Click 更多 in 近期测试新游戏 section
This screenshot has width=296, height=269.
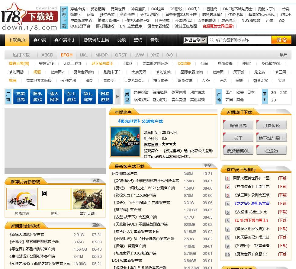point(96,225)
